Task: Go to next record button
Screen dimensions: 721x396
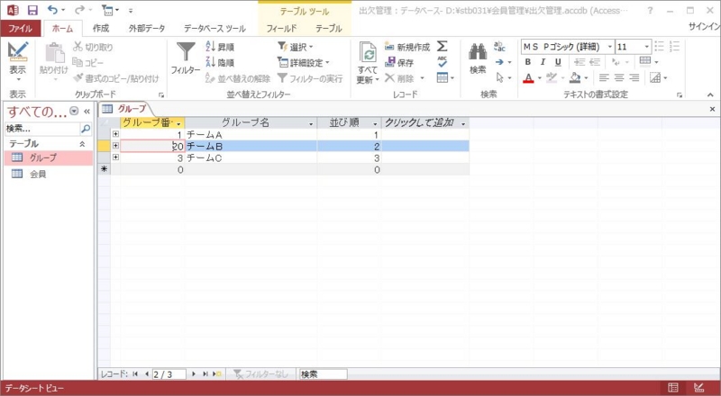Action: tap(194, 374)
